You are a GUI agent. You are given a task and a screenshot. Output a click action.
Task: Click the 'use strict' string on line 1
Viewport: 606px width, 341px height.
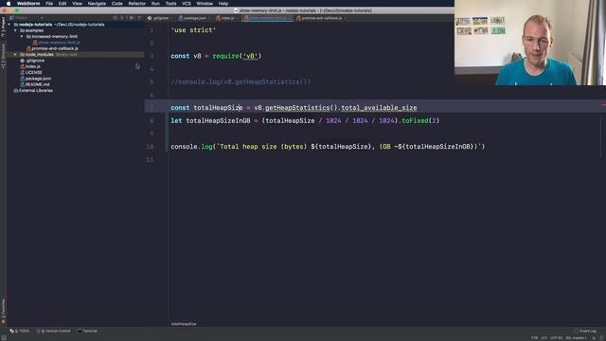pyautogui.click(x=193, y=30)
